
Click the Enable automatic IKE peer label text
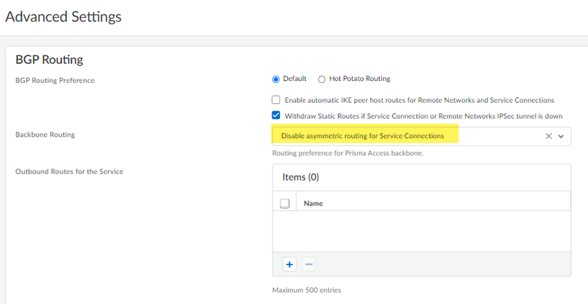pyautogui.click(x=419, y=100)
